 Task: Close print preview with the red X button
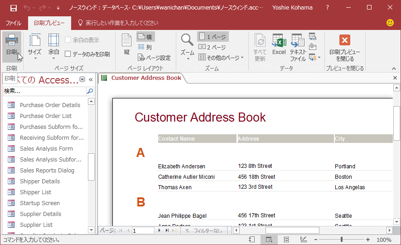click(344, 47)
